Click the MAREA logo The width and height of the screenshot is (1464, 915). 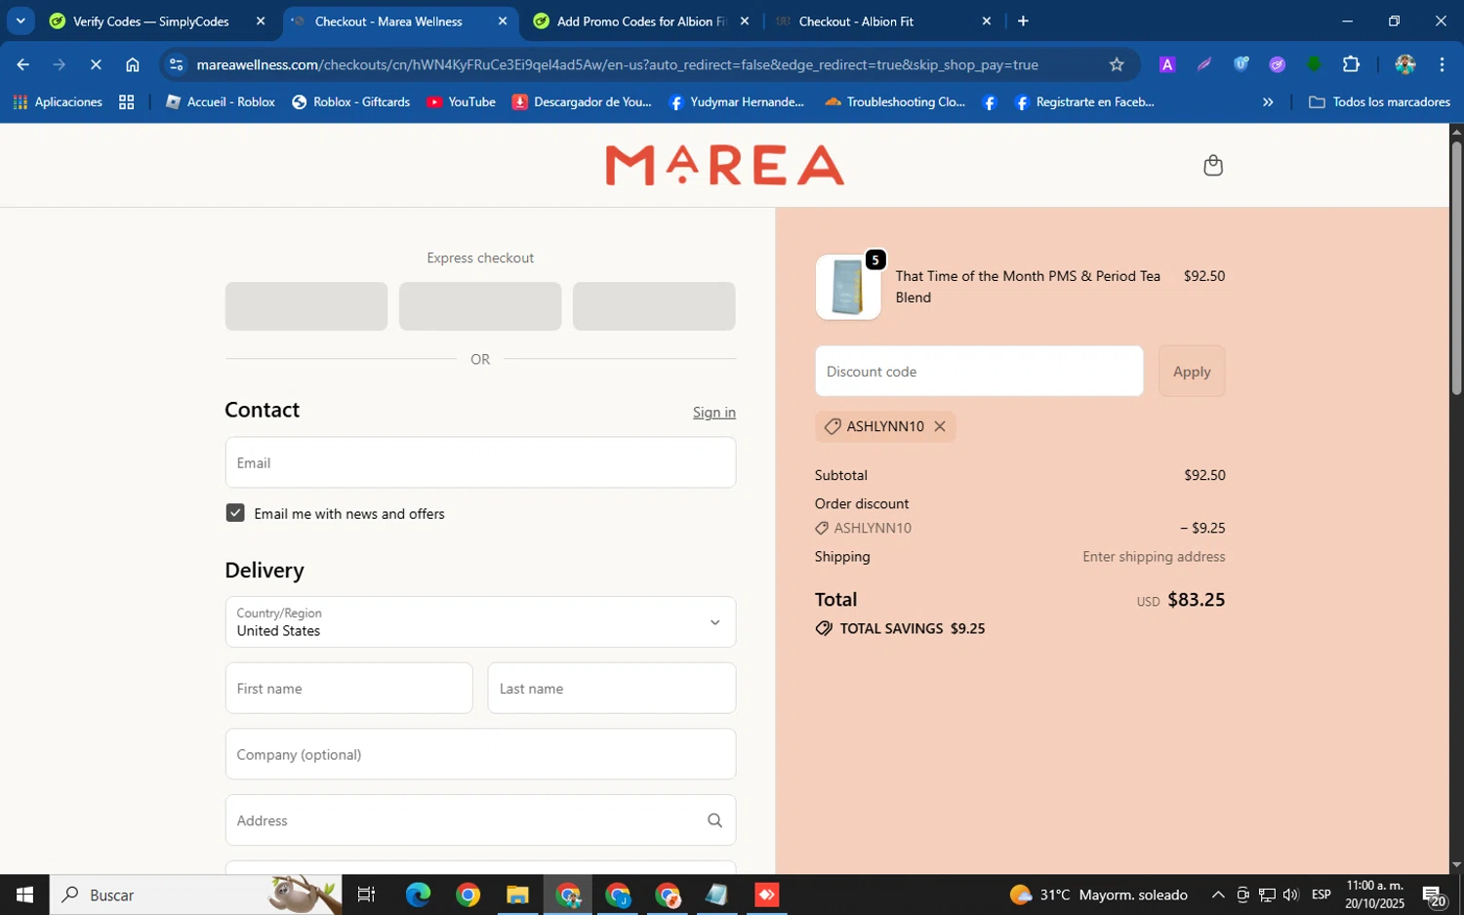(x=725, y=165)
